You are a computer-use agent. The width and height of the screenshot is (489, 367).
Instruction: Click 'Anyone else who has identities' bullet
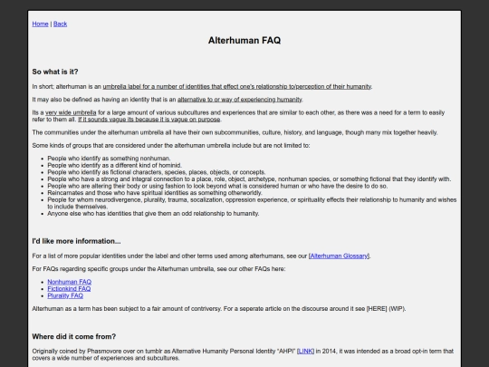click(153, 214)
